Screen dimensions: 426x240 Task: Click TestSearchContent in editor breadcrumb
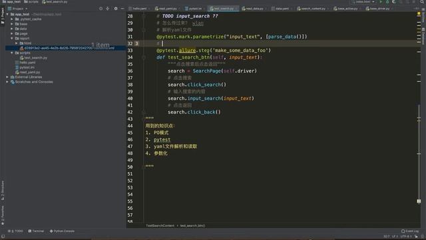[160, 225]
